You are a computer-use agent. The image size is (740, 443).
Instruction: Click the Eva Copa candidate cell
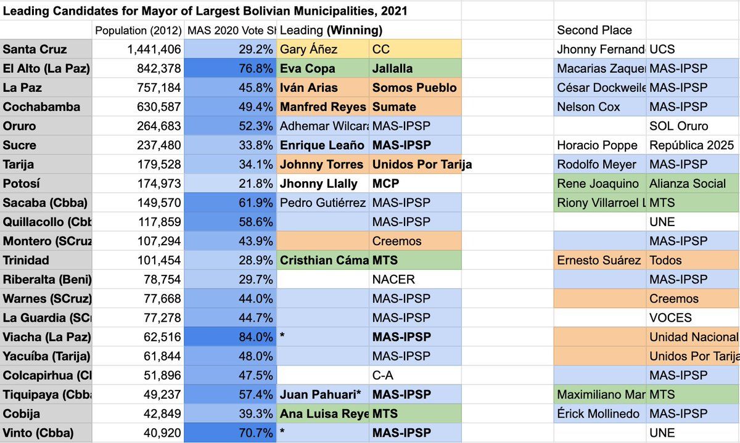(323, 68)
